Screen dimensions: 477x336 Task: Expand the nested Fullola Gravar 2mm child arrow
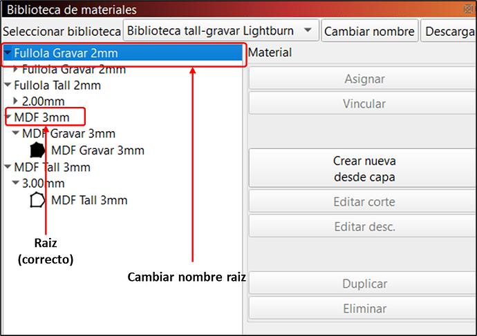tap(16, 69)
